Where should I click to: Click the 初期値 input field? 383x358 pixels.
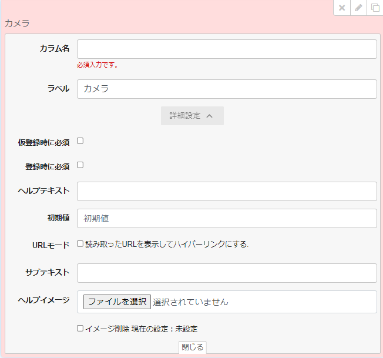(x=227, y=218)
